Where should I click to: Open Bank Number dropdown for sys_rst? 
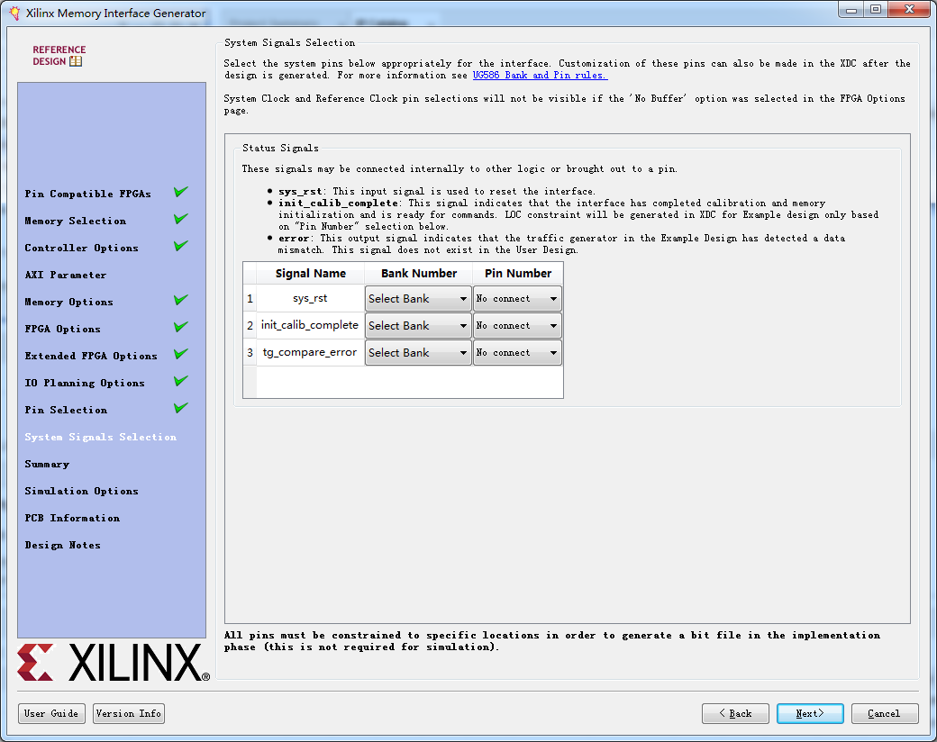tap(418, 299)
